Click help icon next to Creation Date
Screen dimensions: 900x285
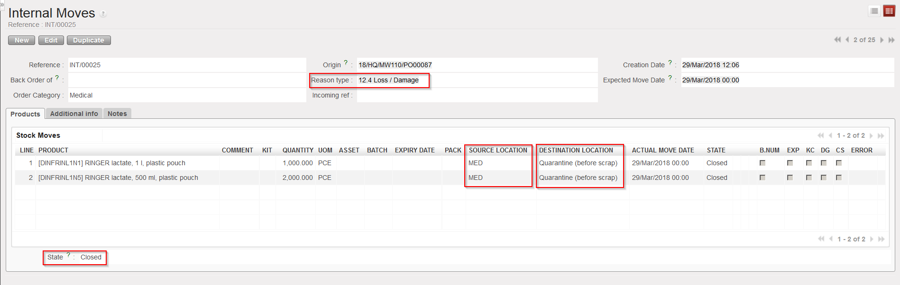[x=670, y=63]
